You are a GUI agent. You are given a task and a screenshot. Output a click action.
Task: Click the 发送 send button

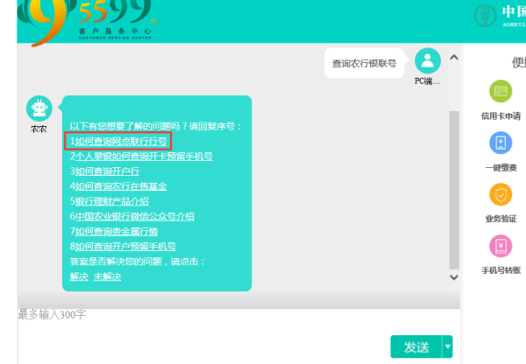point(416,346)
